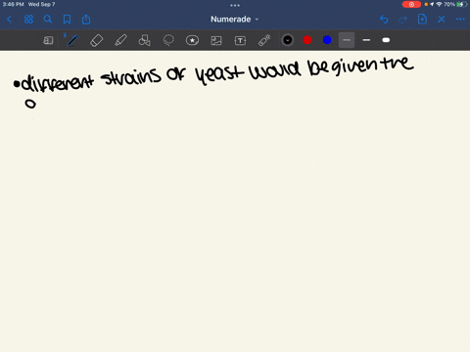Open the more options ellipsis menu
Image resolution: width=470 pixels, height=352 pixels.
(460, 20)
